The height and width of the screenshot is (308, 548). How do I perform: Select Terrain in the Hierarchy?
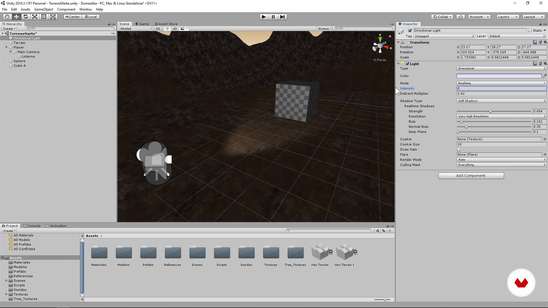pyautogui.click(x=19, y=43)
